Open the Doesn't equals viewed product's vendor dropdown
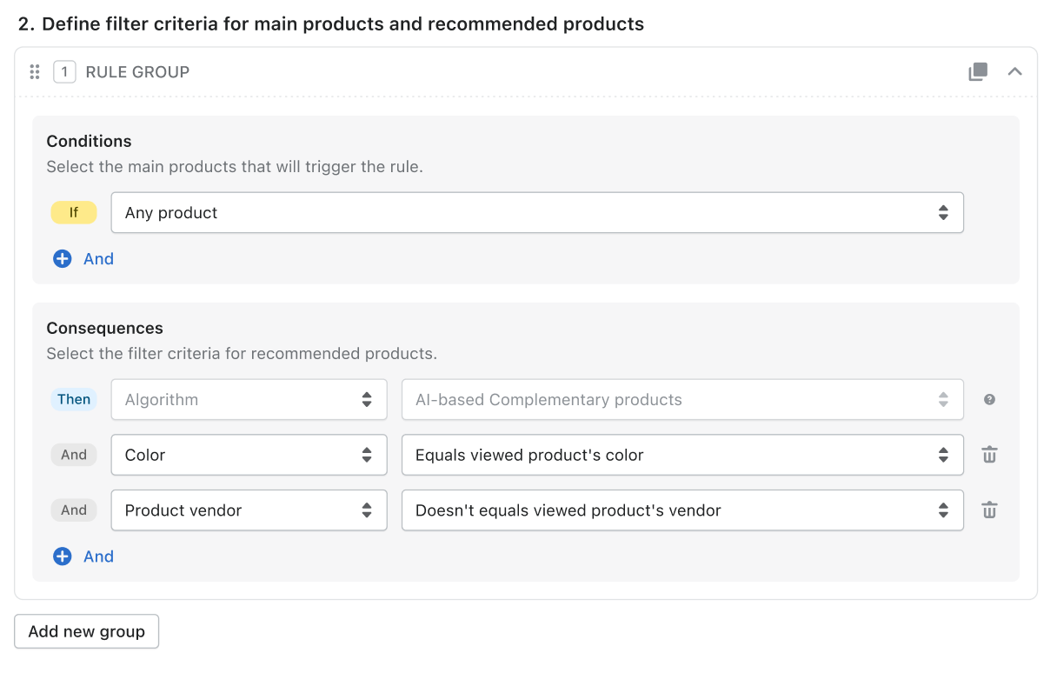Image resolution: width=1057 pixels, height=673 pixels. 682,510
